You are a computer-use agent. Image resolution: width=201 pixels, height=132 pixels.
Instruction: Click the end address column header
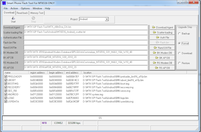pyautogui.click(x=73, y=73)
